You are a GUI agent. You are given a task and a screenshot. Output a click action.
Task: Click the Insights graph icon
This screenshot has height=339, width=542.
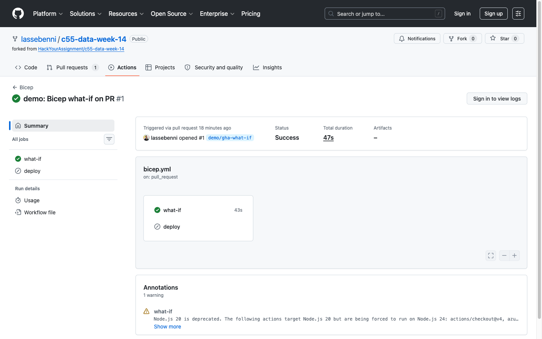256,67
